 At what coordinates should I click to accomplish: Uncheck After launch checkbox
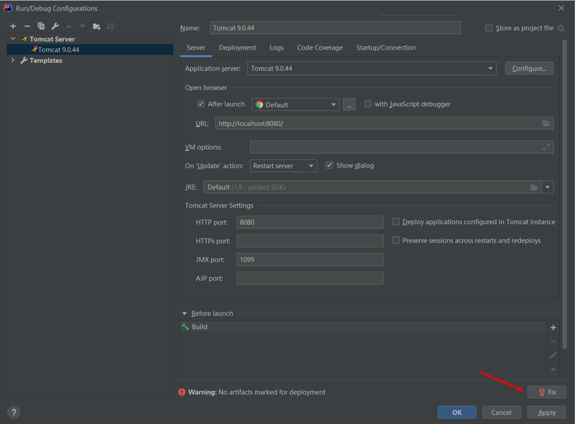(201, 104)
